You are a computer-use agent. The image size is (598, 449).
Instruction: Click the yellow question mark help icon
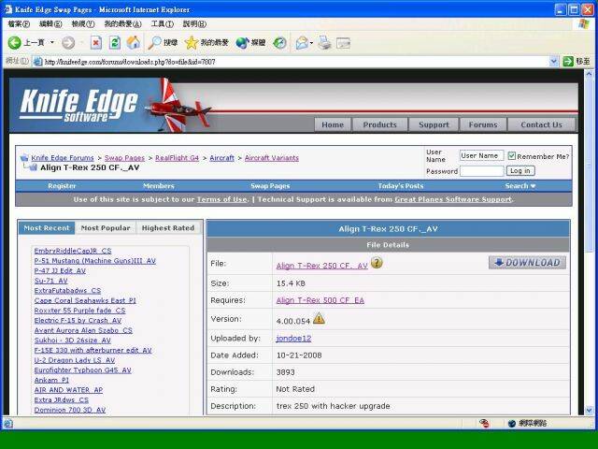click(x=377, y=263)
